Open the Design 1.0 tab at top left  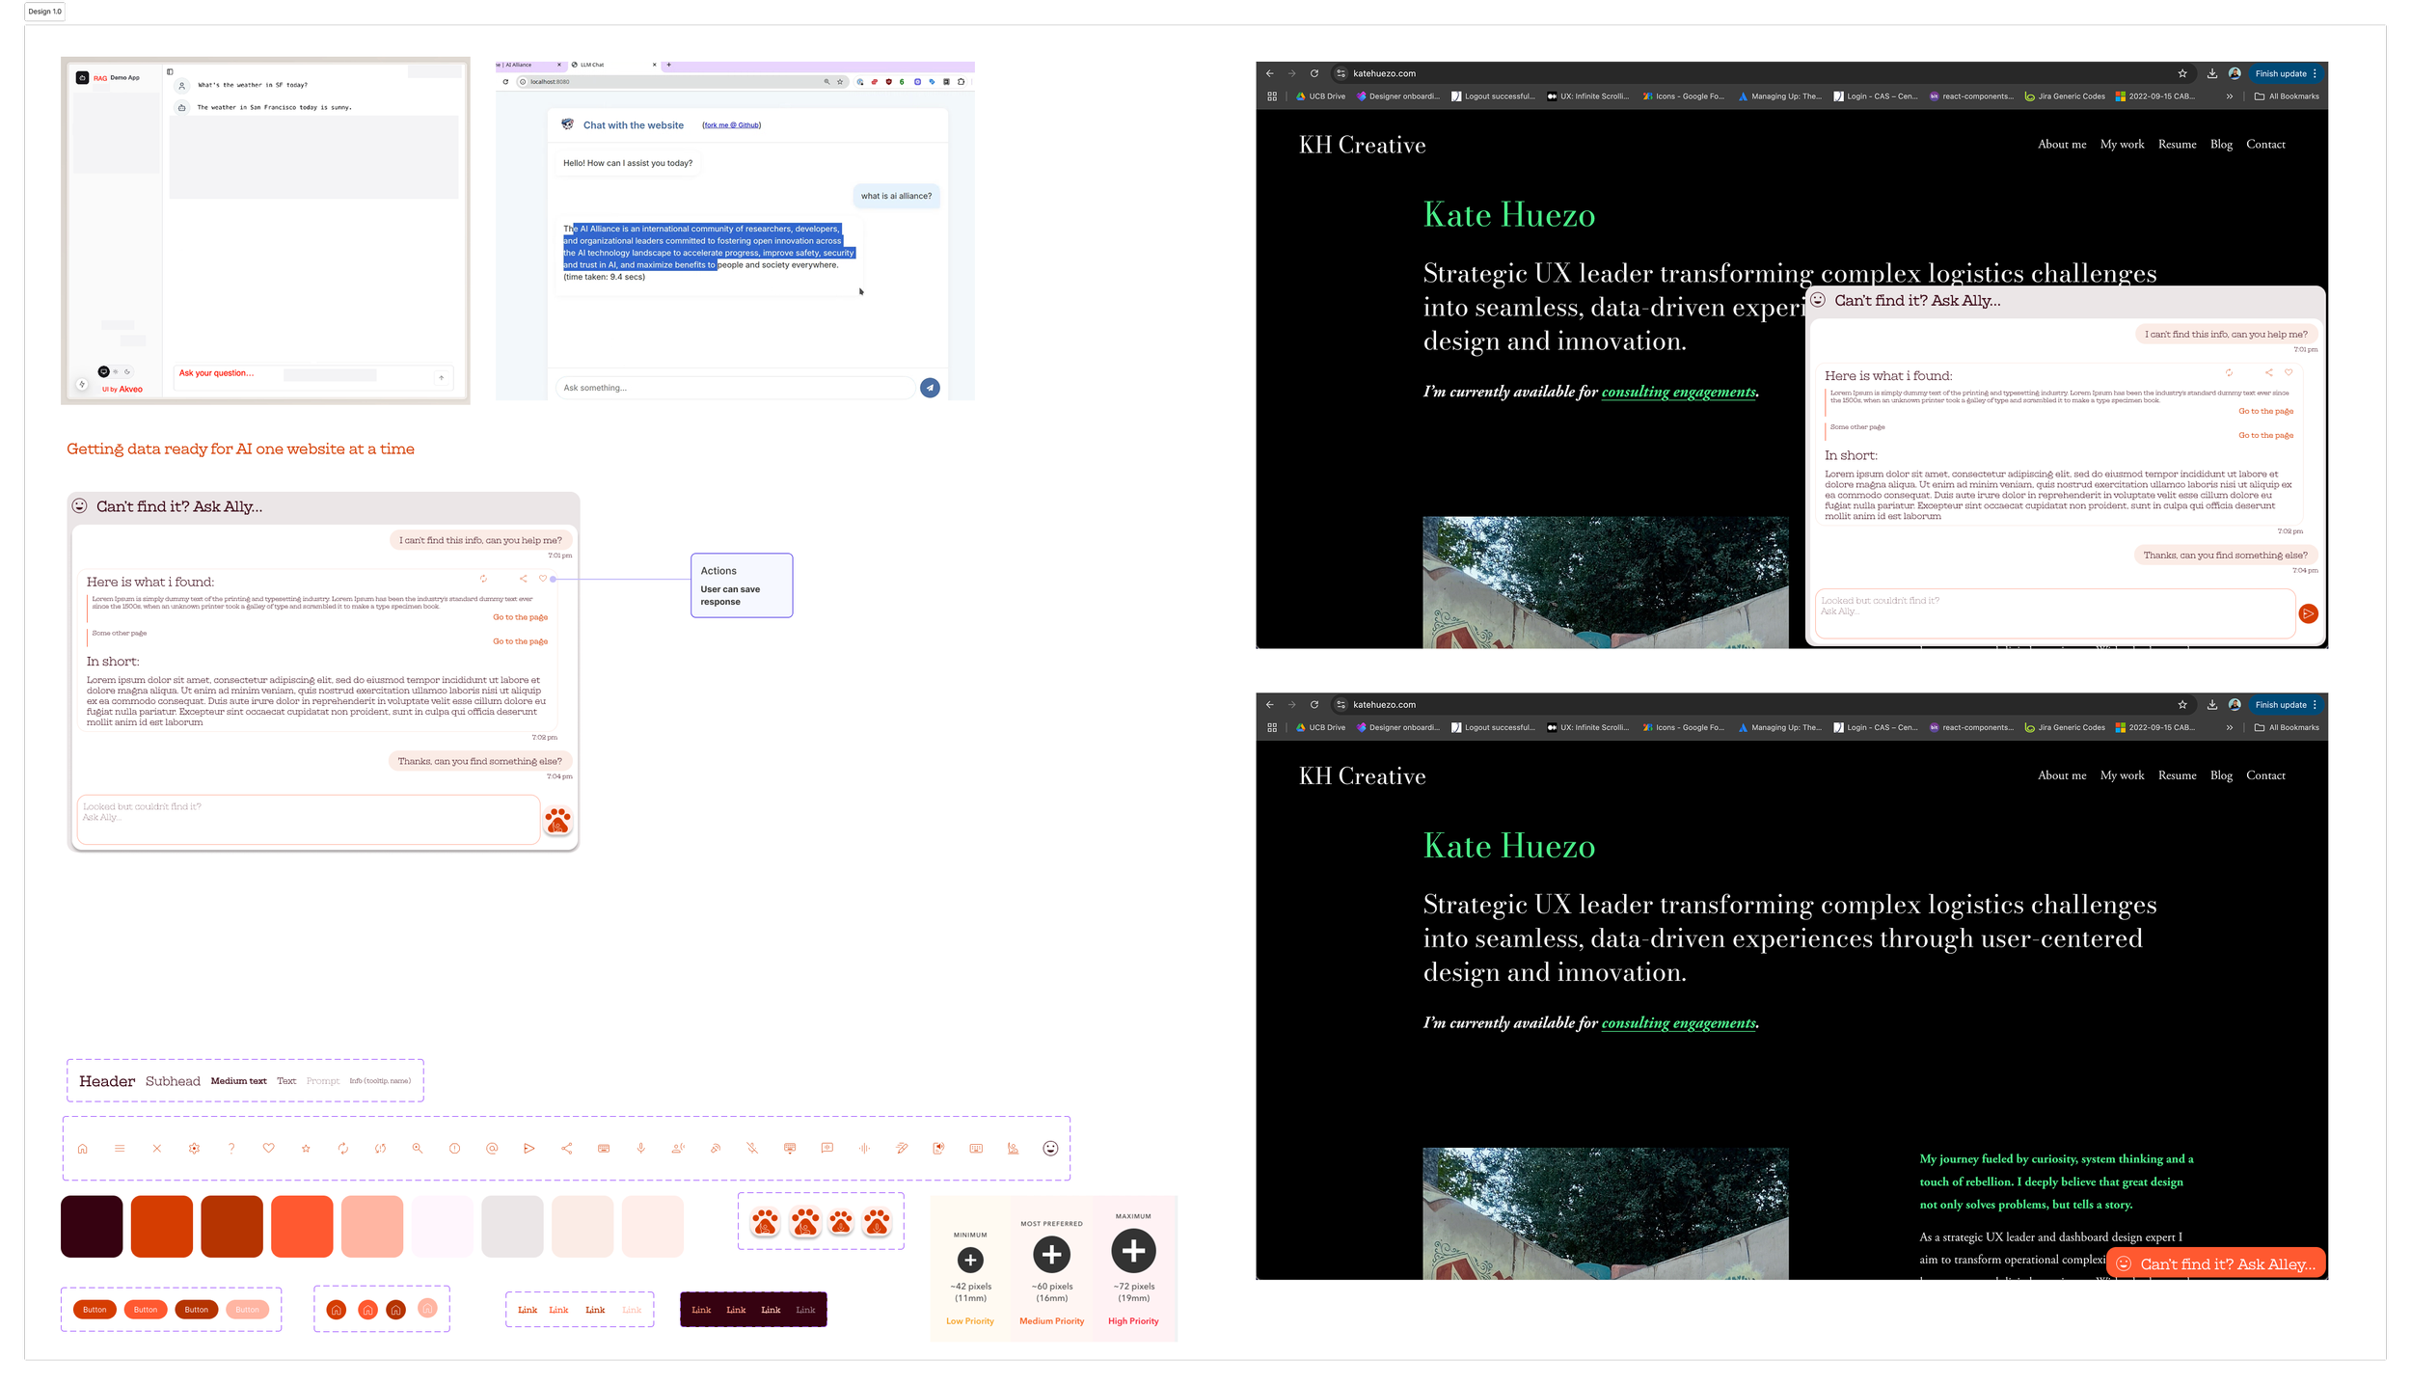pos(44,12)
